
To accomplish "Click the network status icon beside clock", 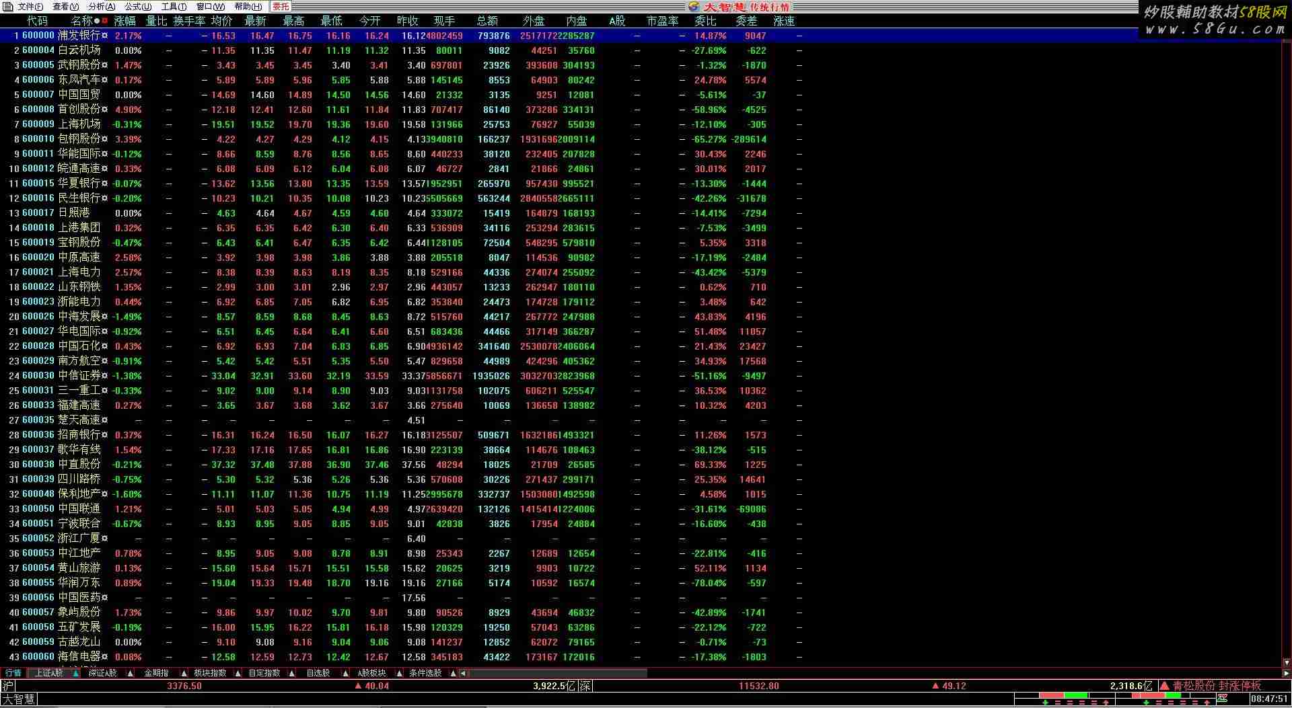I will click(1222, 699).
